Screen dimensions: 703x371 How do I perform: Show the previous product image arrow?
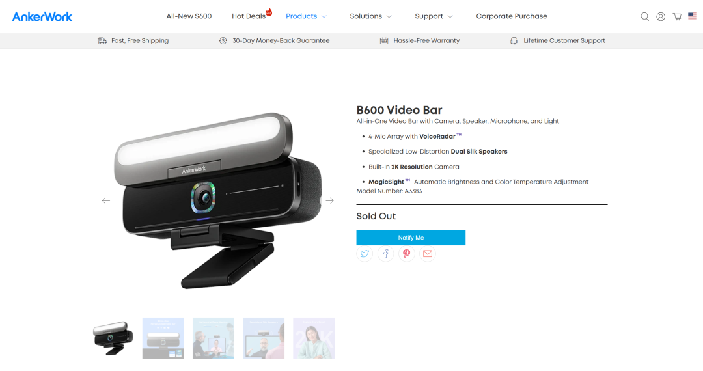pos(106,200)
